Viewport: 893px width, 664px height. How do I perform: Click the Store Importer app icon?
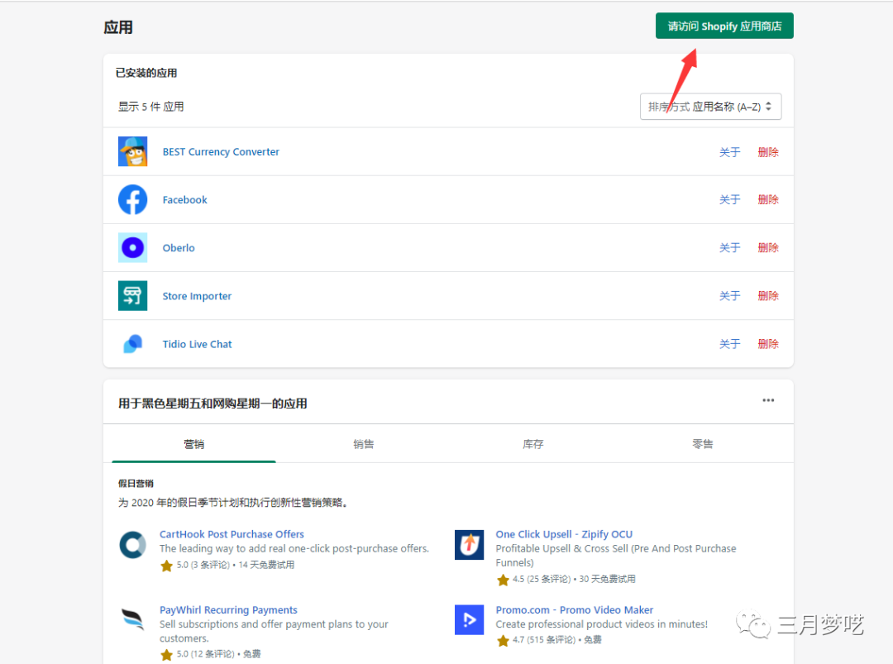132,296
